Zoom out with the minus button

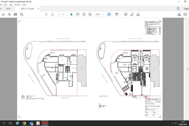click(x=84, y=14)
